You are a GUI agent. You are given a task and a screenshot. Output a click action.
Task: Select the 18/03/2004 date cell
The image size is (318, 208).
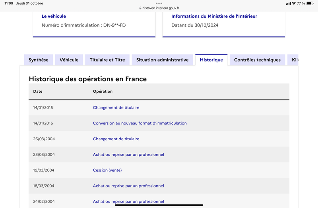tap(44, 186)
